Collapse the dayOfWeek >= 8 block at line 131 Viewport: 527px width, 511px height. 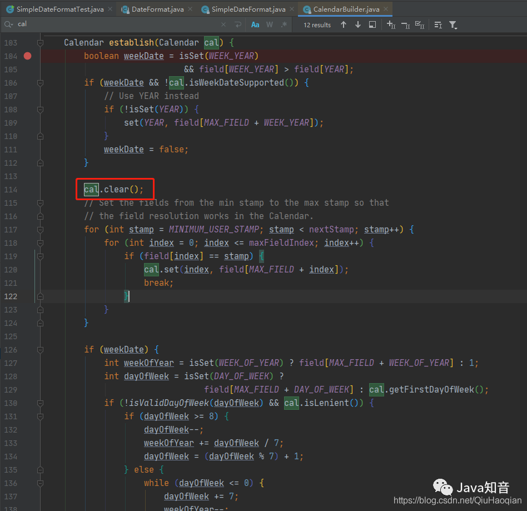[x=40, y=416]
